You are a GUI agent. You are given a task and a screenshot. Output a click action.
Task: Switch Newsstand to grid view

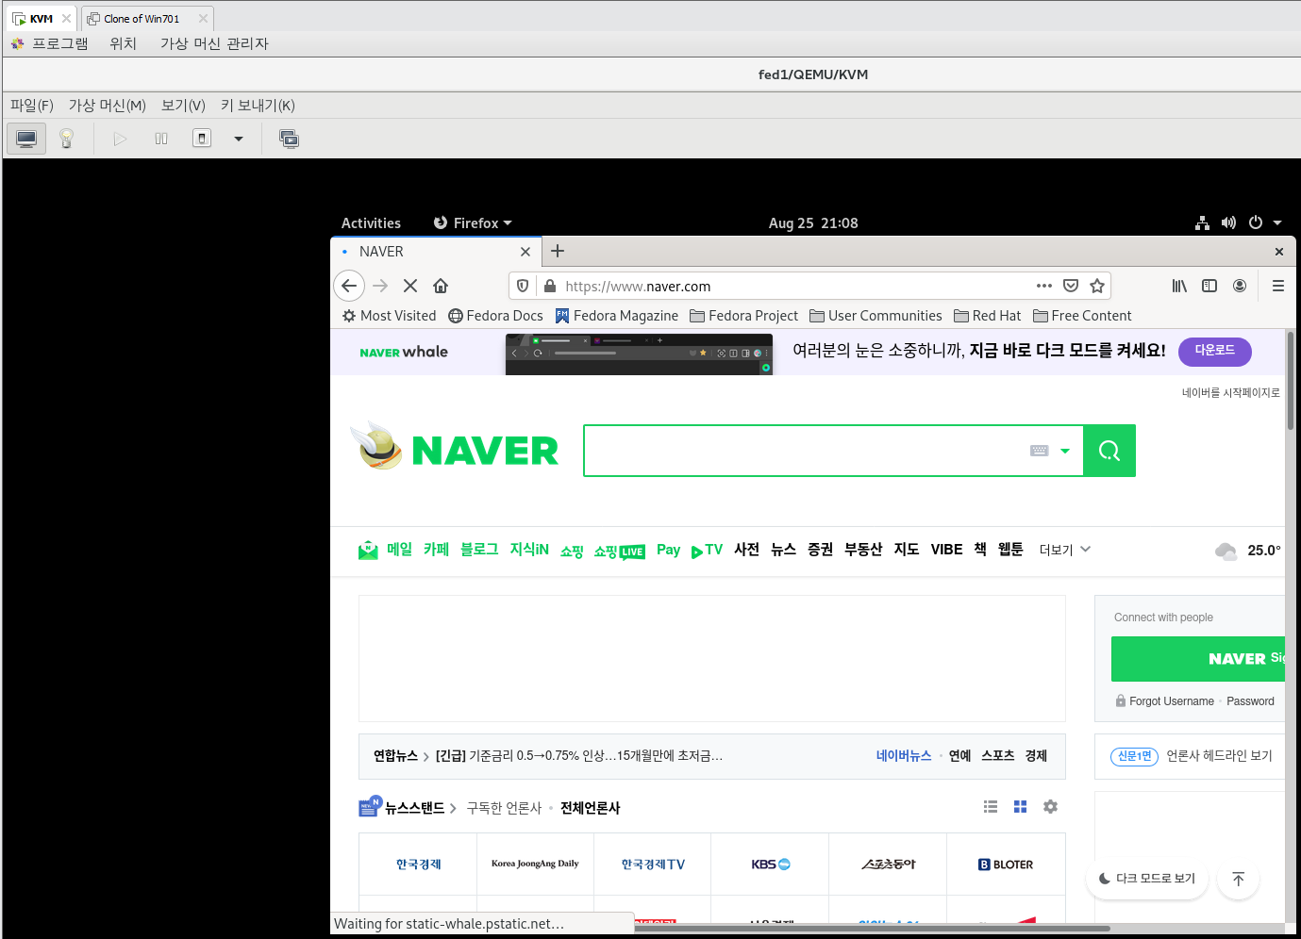click(1020, 807)
